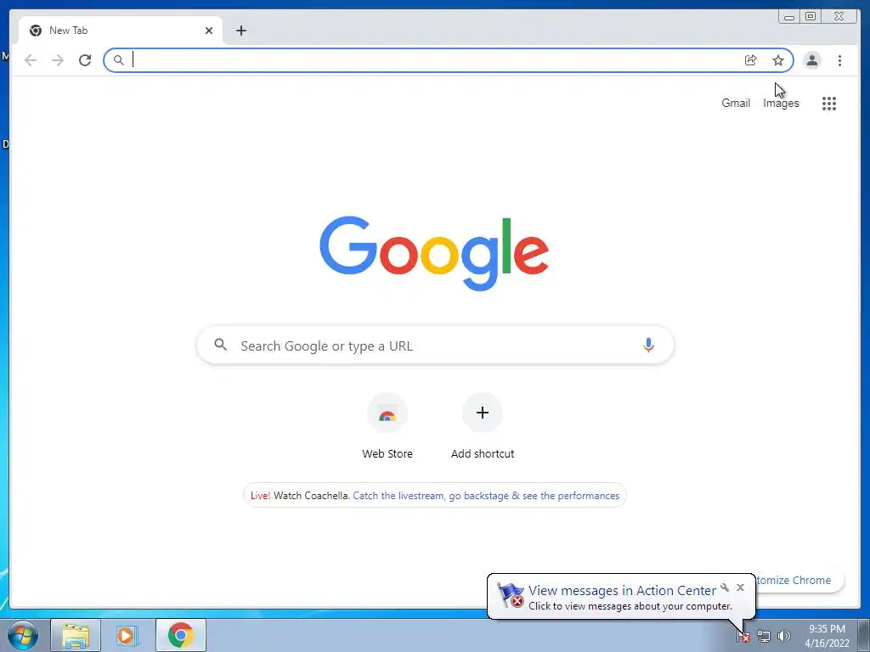Click the browser Back arrow
This screenshot has width=870, height=652.
coord(31,60)
